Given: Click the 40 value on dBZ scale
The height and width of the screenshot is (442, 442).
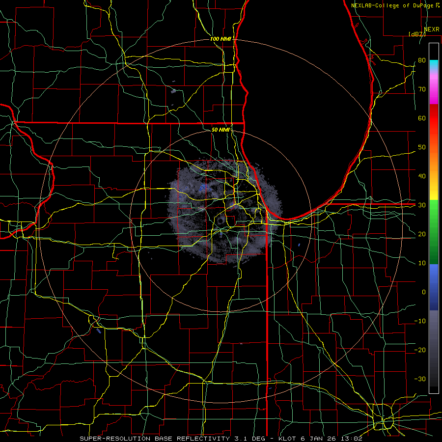Looking at the screenshot, I should (x=422, y=176).
